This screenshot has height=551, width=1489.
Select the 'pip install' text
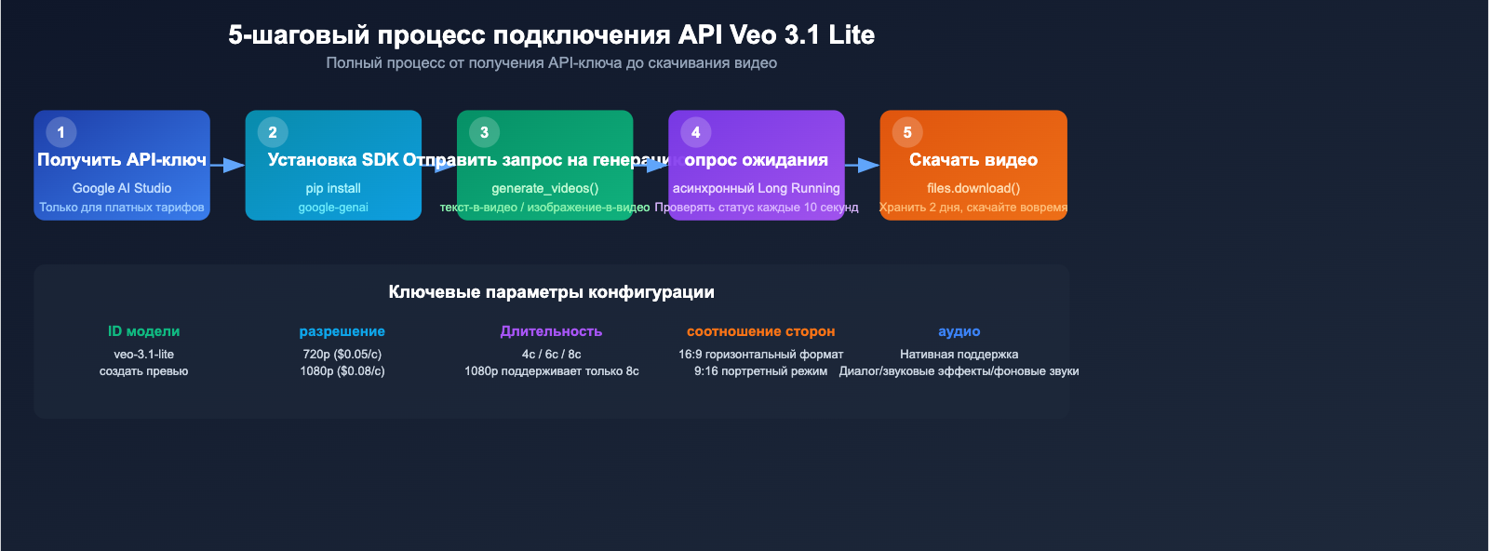pyautogui.click(x=333, y=188)
